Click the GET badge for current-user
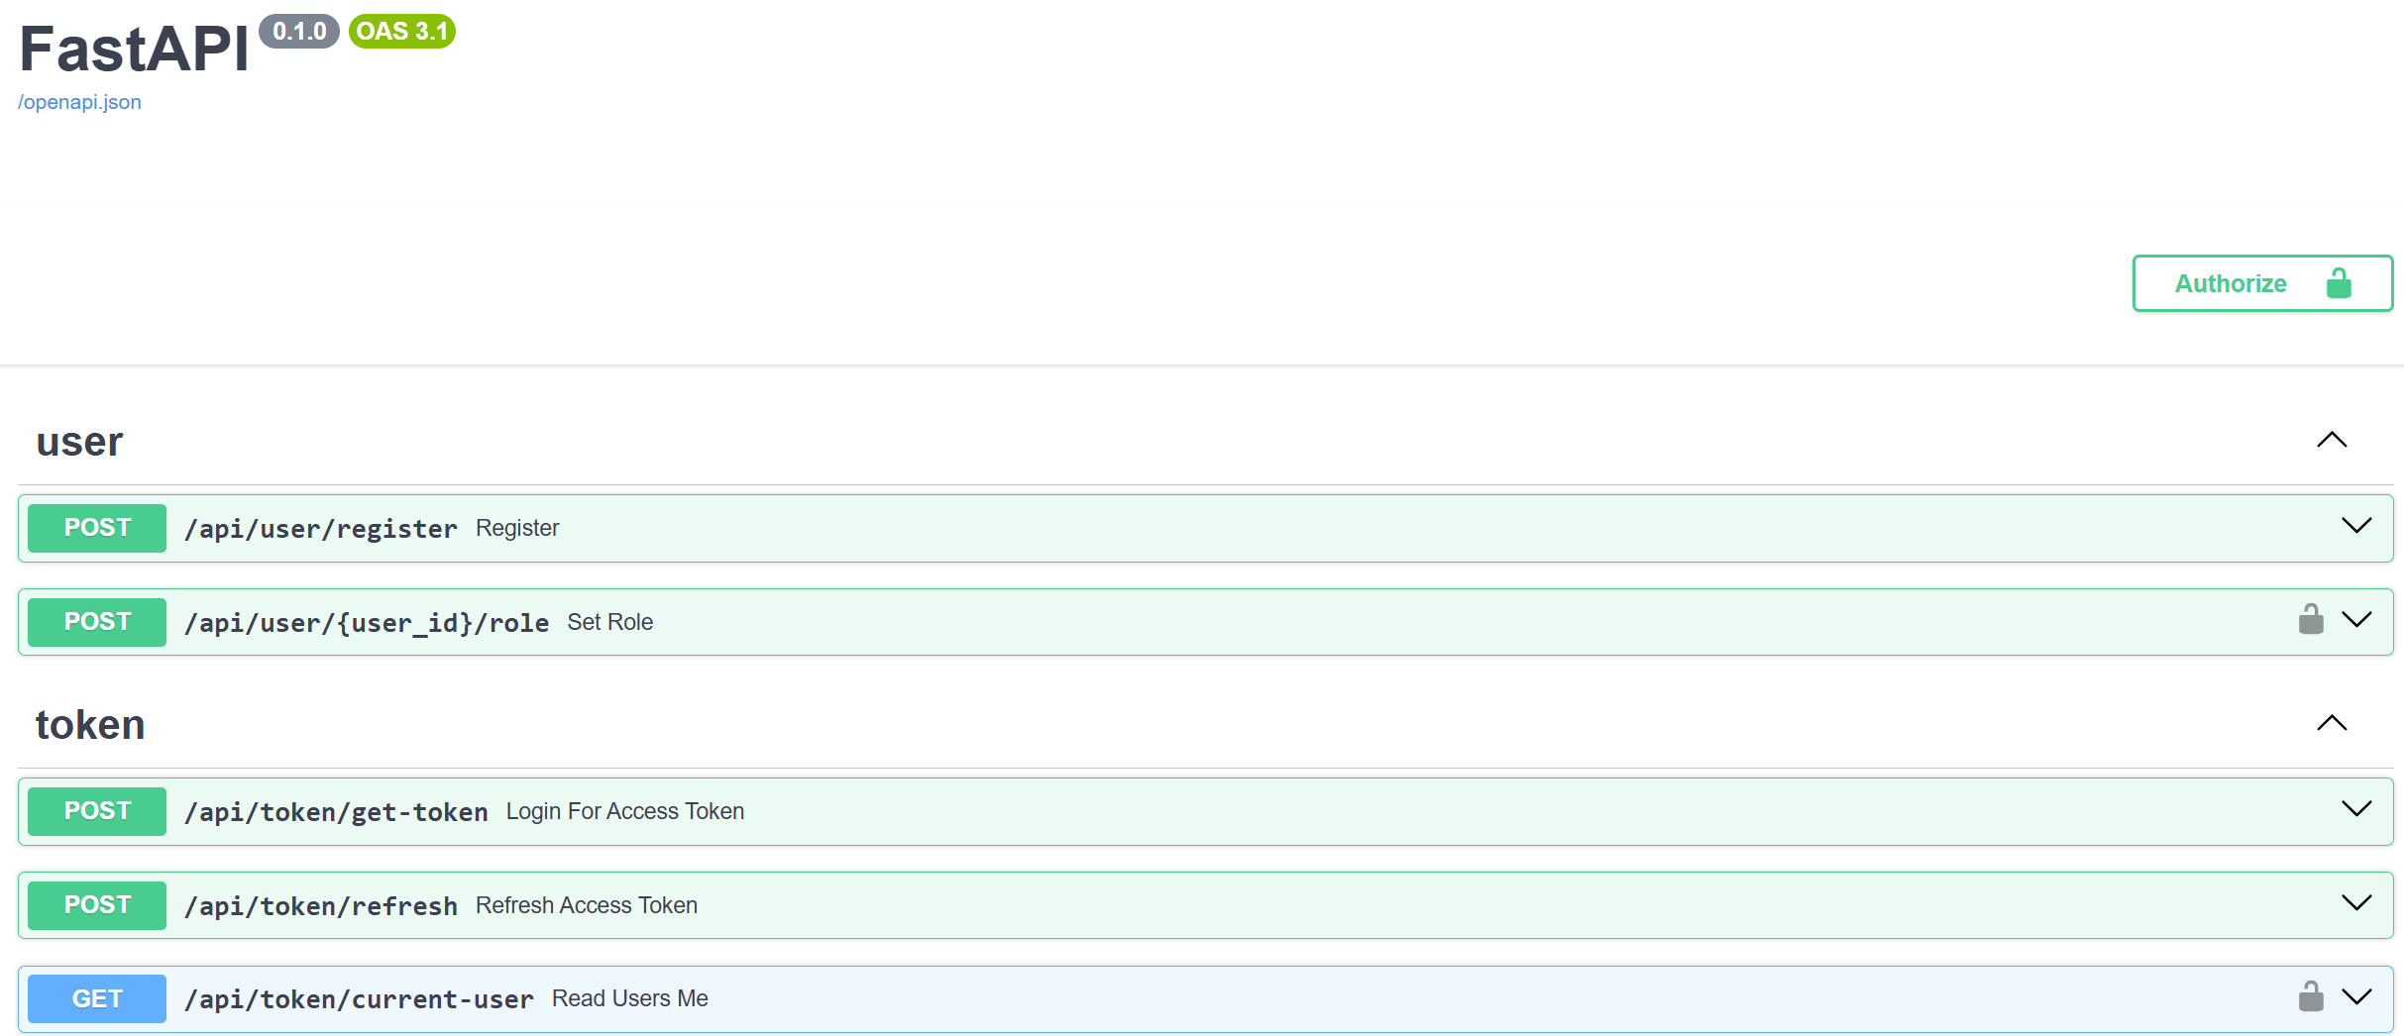The width and height of the screenshot is (2404, 1036). (97, 998)
